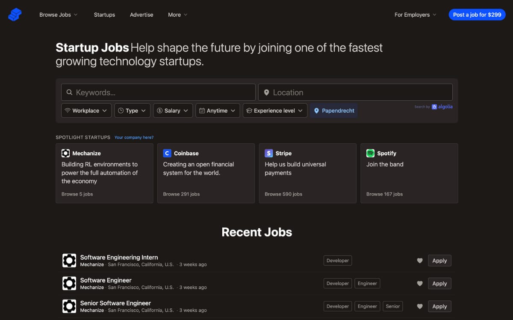Open the Workplace filter dropdown
Viewport: 513px width, 320px height.
[x=86, y=111]
